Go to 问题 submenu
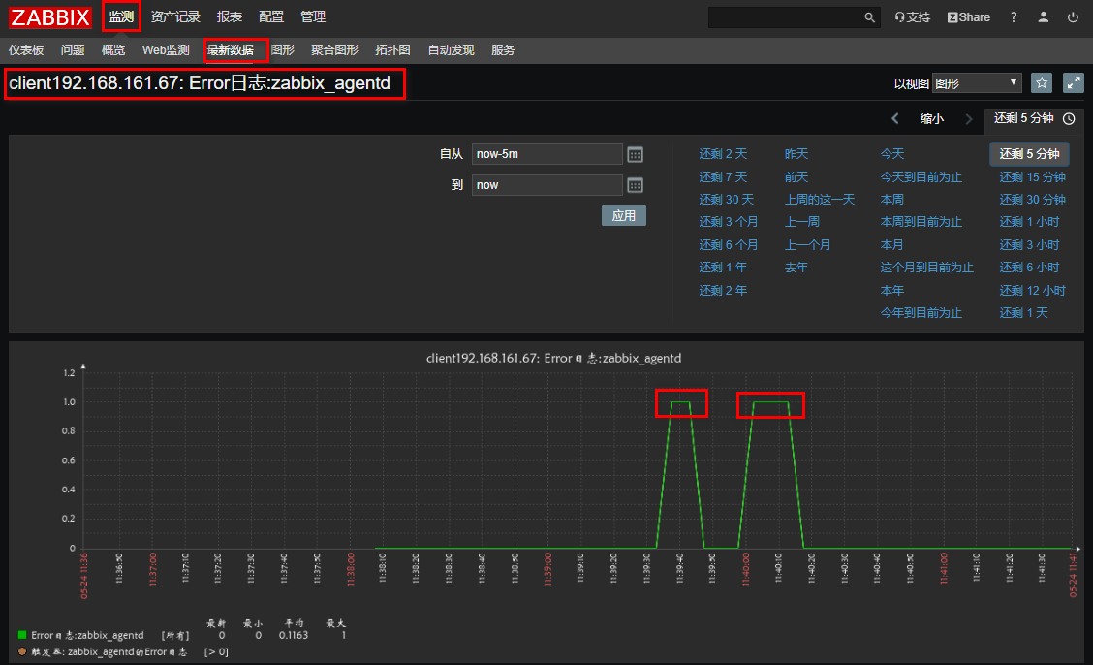The width and height of the screenshot is (1093, 665). point(73,50)
